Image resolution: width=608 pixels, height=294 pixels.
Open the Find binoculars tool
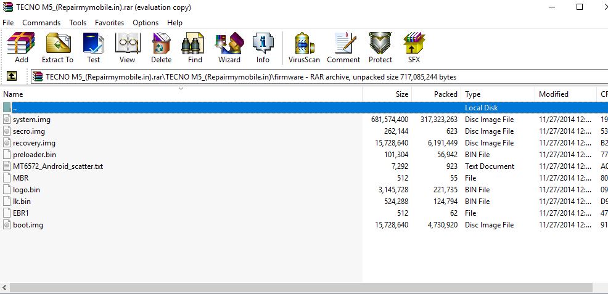tap(195, 48)
